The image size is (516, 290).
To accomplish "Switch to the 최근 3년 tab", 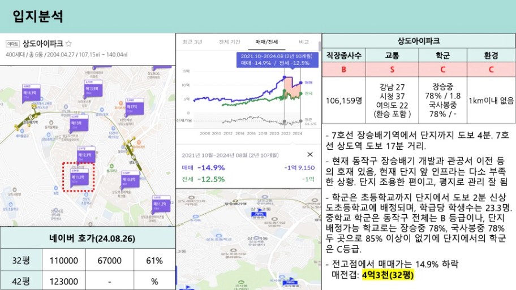I will [x=192, y=42].
